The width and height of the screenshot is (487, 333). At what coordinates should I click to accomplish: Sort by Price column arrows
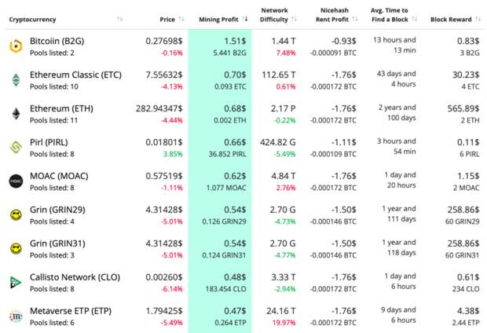(181, 20)
